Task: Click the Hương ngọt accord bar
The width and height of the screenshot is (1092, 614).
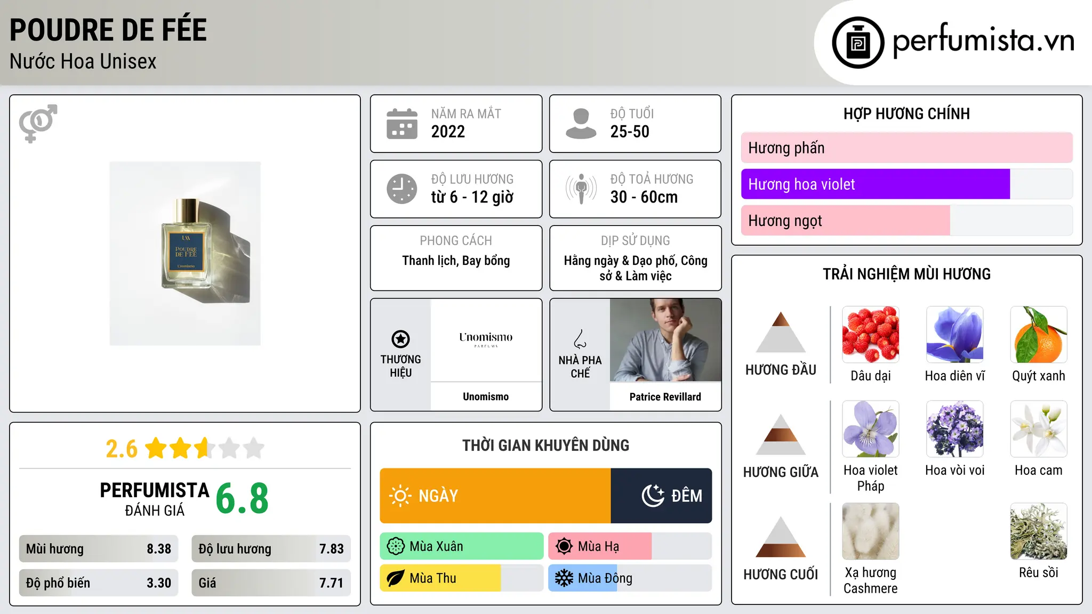Action: point(907,221)
